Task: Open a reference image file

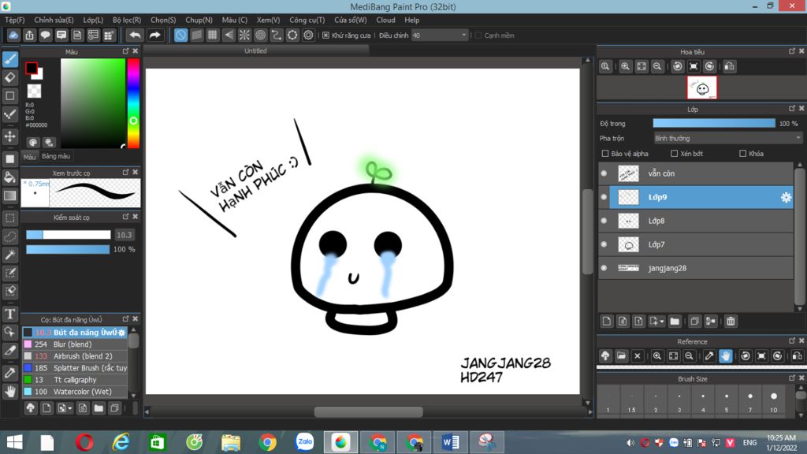Action: pos(621,355)
